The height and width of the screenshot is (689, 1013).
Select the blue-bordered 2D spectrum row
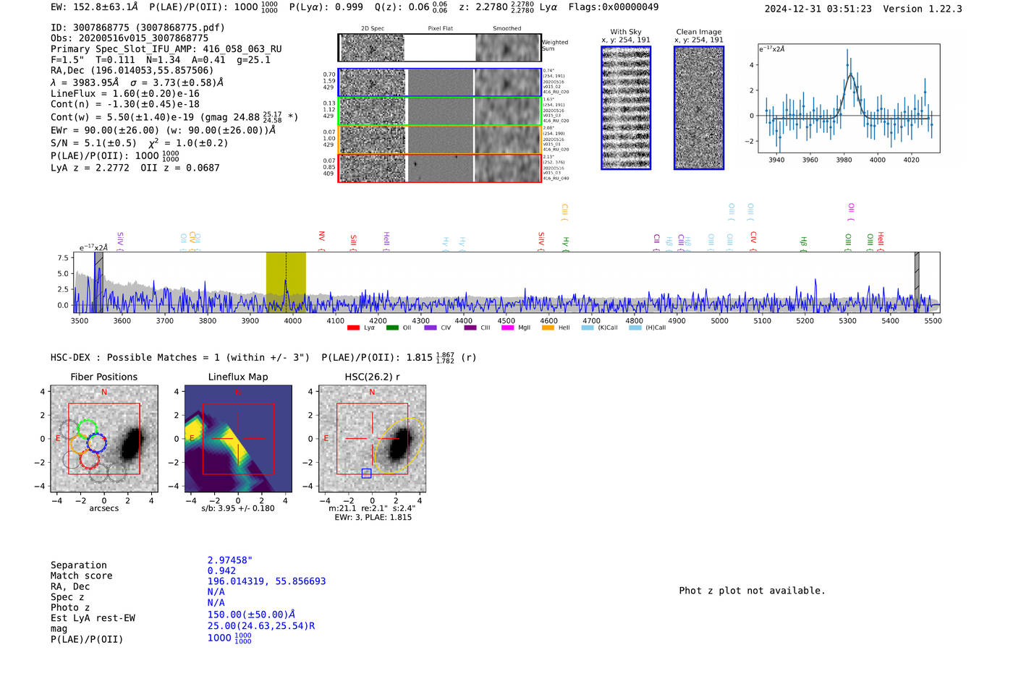point(440,82)
